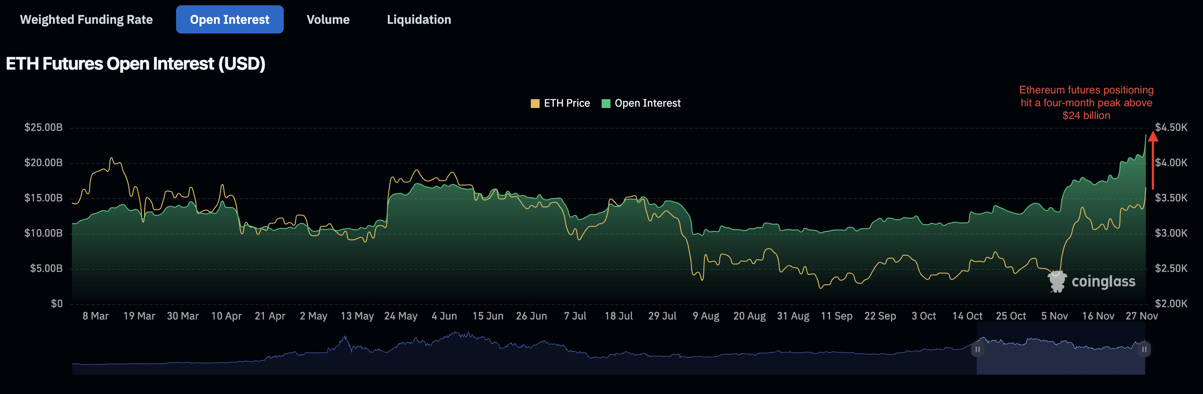1203x394 pixels.
Task: Click the 3 Oct x-axis label
Action: point(924,316)
